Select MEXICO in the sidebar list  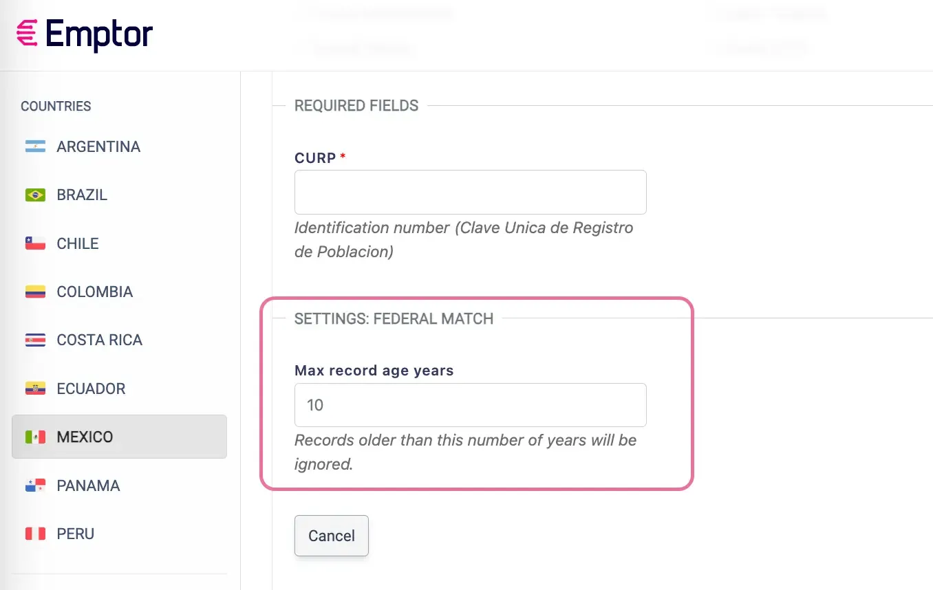click(84, 436)
